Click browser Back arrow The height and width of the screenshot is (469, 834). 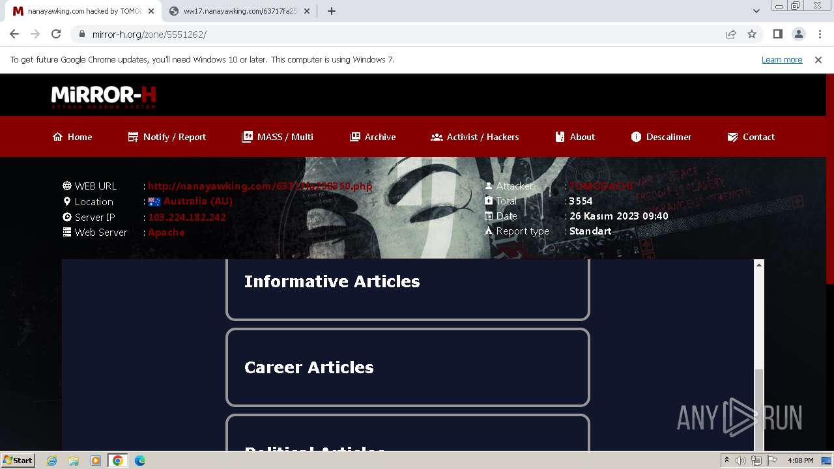coord(14,34)
